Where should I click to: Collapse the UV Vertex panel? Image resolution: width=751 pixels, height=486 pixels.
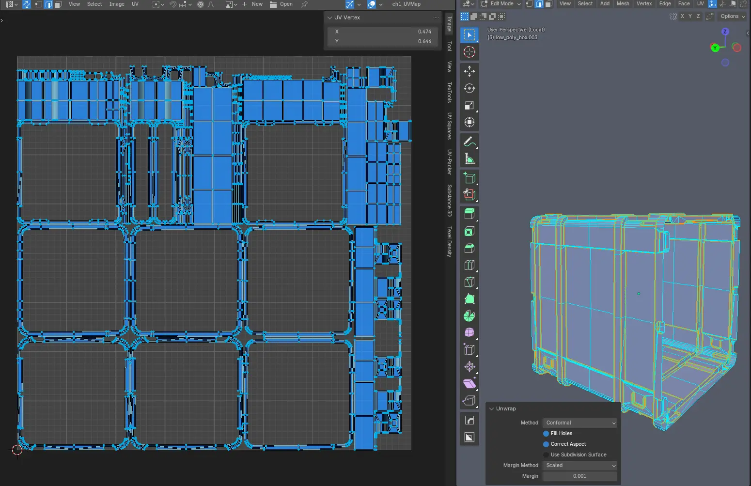pos(330,17)
